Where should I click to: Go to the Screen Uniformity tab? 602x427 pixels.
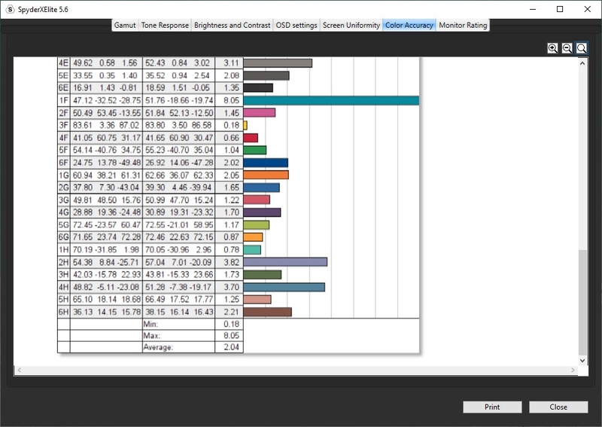[x=351, y=26]
